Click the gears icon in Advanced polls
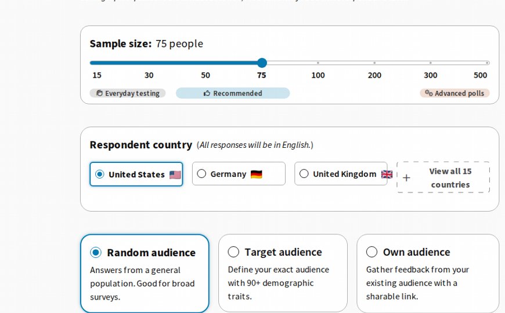Image resolution: width=505 pixels, height=313 pixels. tap(429, 93)
